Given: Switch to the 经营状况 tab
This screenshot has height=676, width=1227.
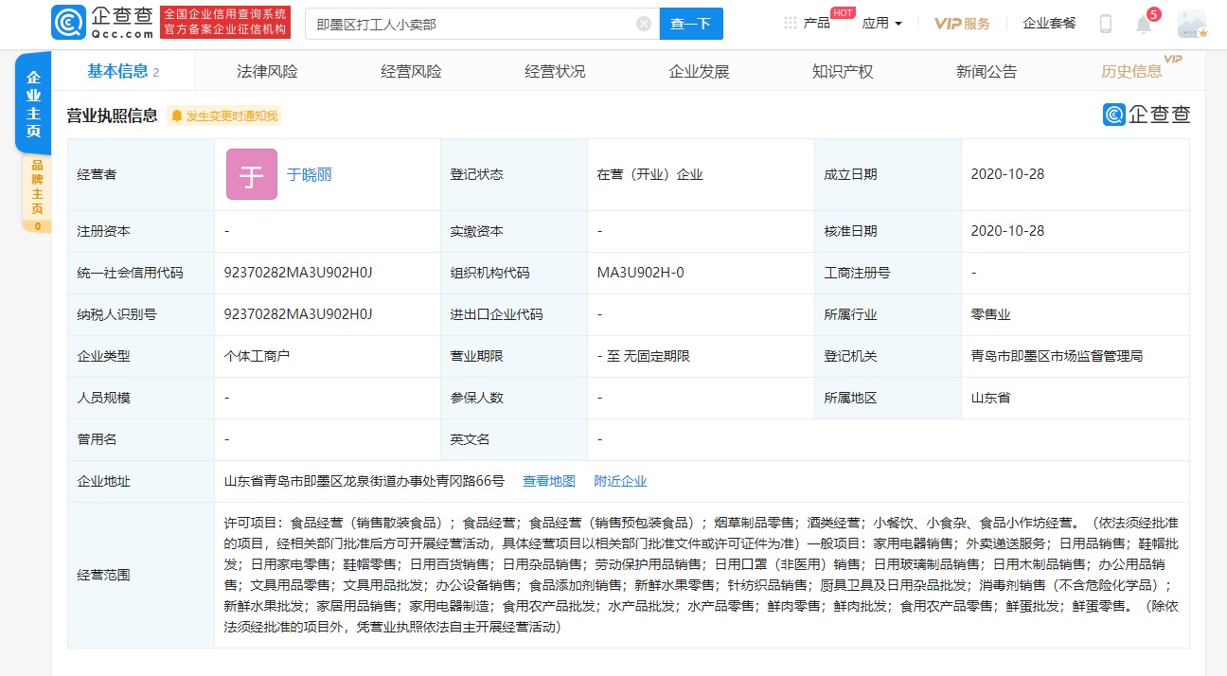Looking at the screenshot, I should [554, 69].
